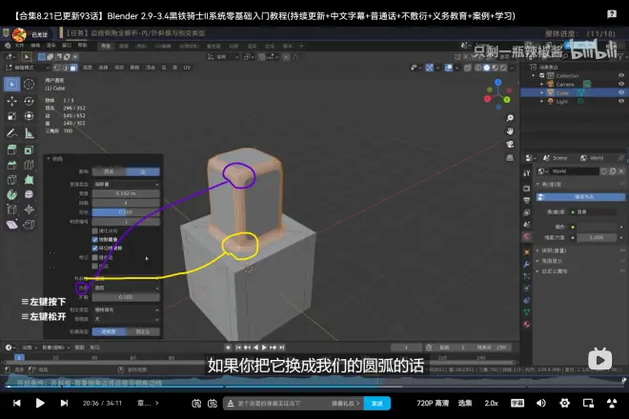Select the Measure ruler tool

[x=29, y=133]
